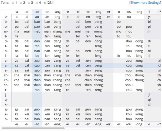Choose the syllable 'xi' in -i column
Image resolution: width=162 pixels, height=131 pixels.
tap(149, 104)
